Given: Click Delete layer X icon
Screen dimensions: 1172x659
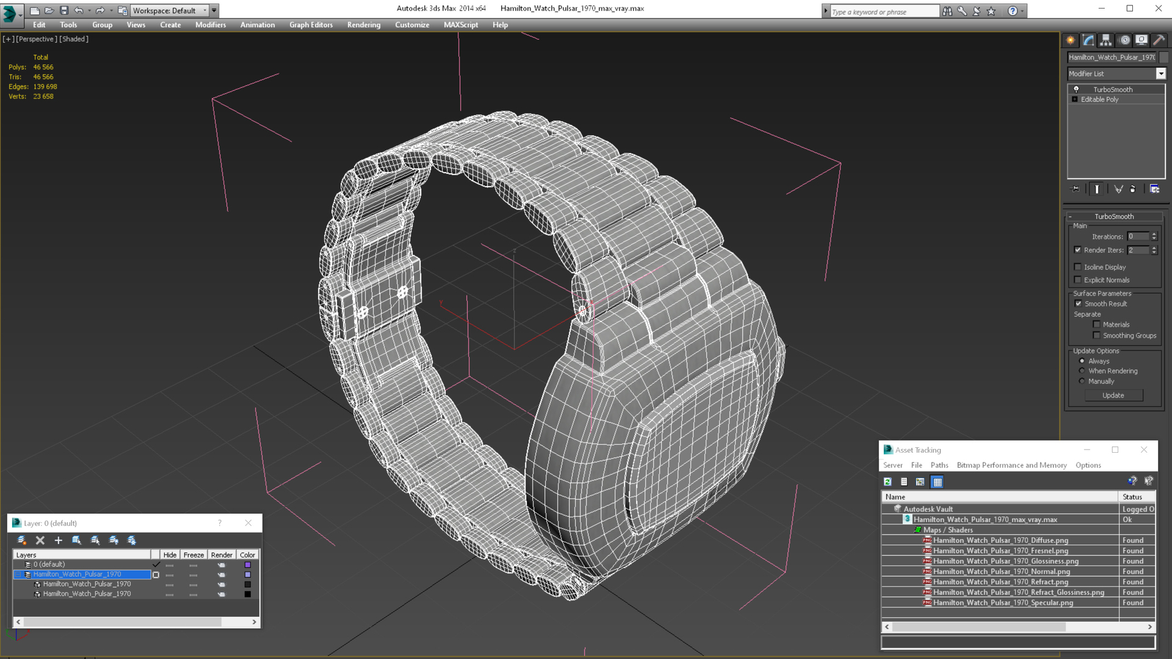Looking at the screenshot, I should click(x=40, y=540).
